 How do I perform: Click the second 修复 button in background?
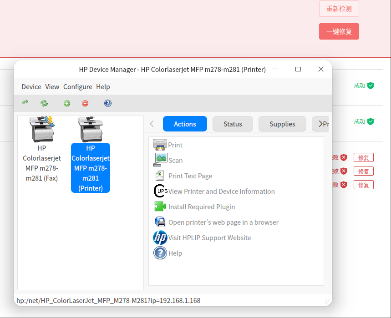[x=363, y=171]
